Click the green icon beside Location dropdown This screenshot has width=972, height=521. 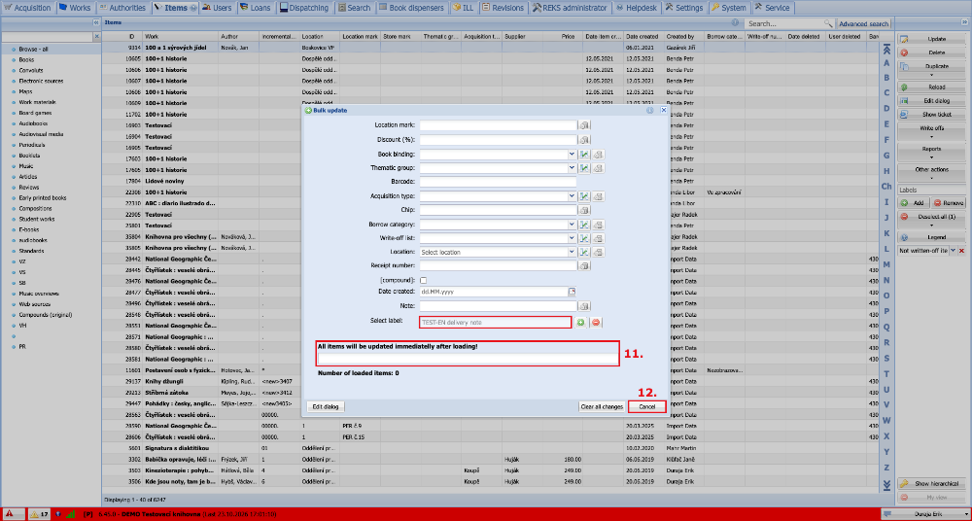pos(584,252)
